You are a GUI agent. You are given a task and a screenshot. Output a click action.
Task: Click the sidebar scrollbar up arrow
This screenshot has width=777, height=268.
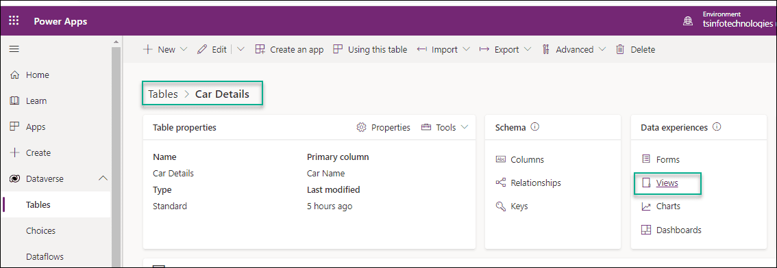pyautogui.click(x=116, y=42)
